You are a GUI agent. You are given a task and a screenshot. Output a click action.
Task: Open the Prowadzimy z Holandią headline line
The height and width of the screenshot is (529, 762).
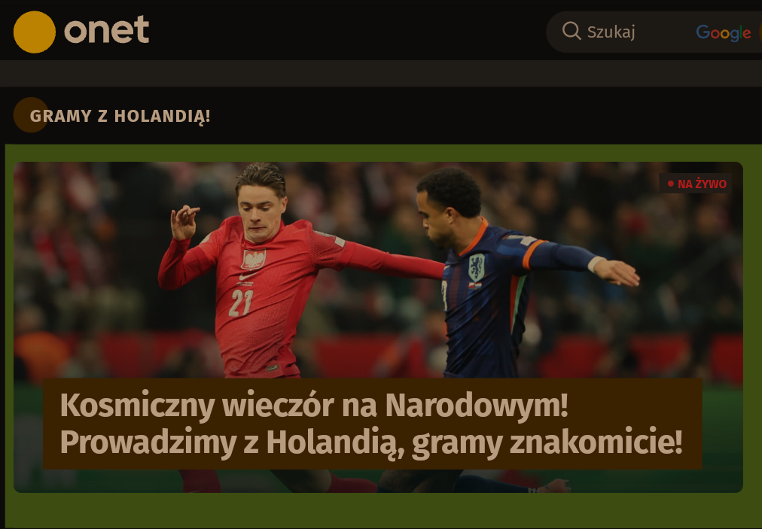click(x=371, y=442)
